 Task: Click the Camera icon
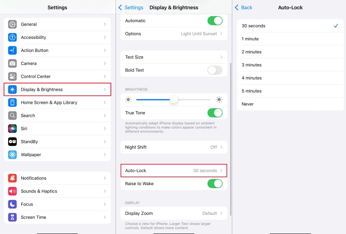pyautogui.click(x=13, y=64)
